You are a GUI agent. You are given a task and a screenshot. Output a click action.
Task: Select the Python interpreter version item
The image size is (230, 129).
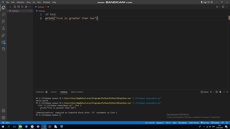click(194, 123)
